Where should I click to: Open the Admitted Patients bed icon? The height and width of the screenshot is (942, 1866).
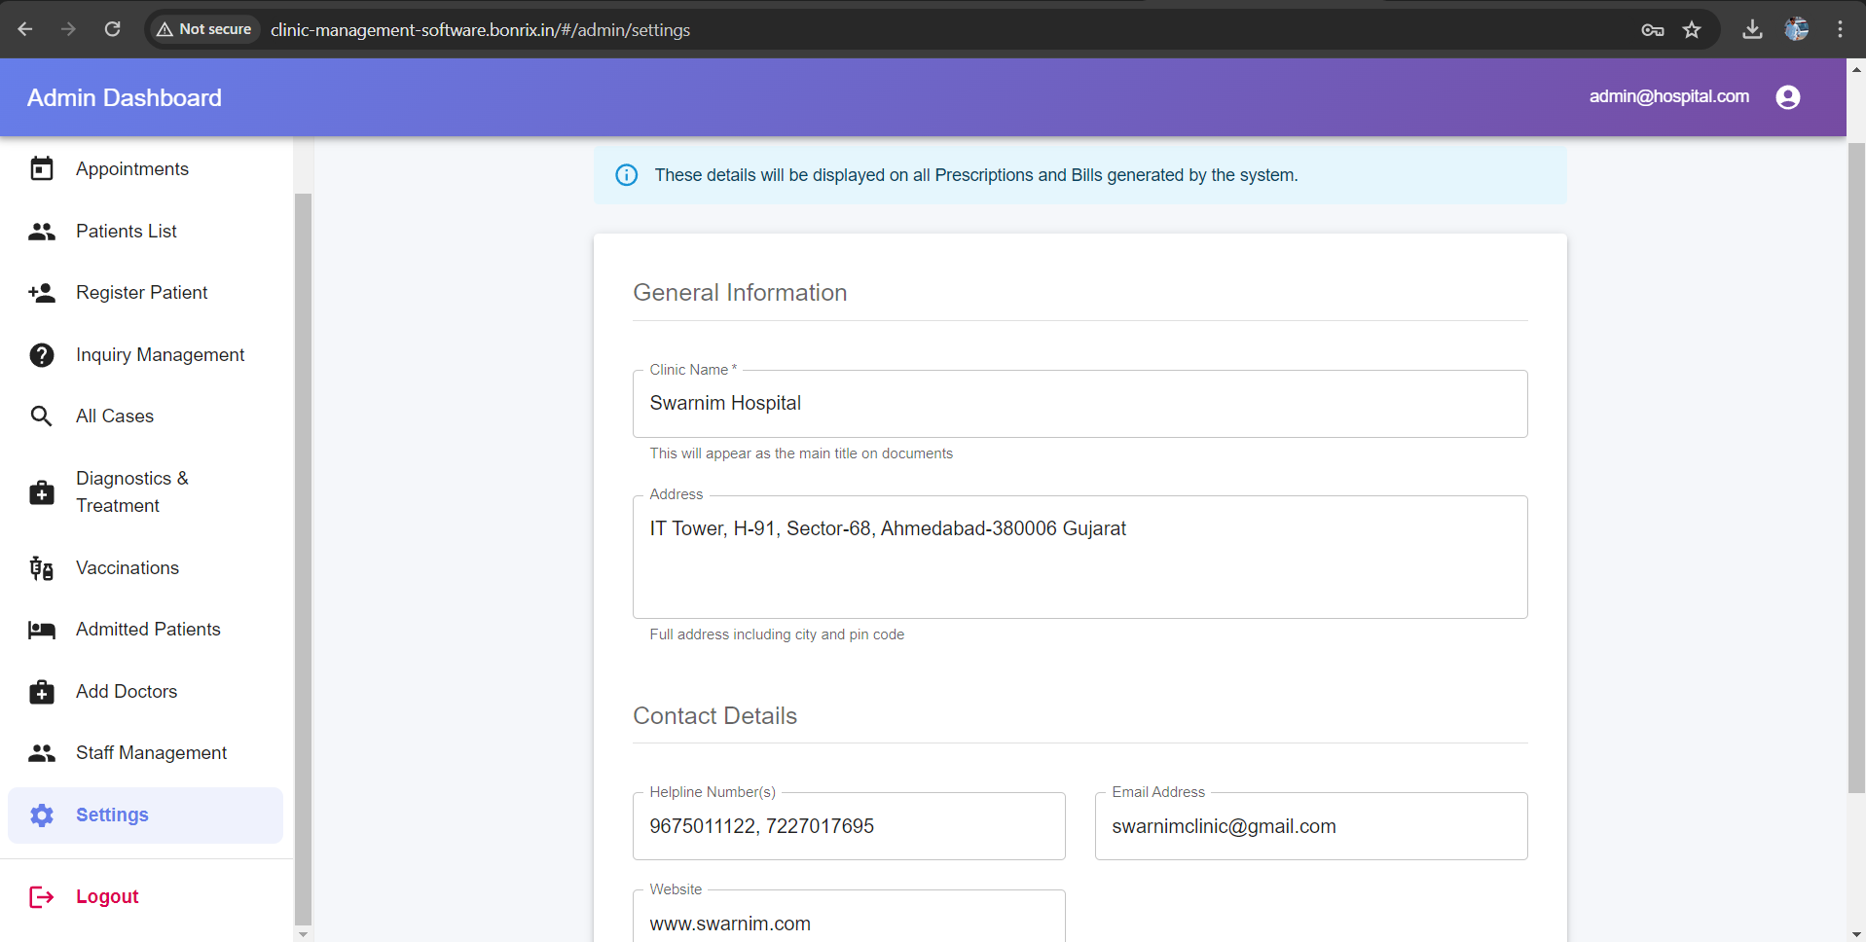[x=42, y=630]
